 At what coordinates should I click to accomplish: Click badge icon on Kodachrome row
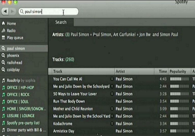[x=112, y=124]
